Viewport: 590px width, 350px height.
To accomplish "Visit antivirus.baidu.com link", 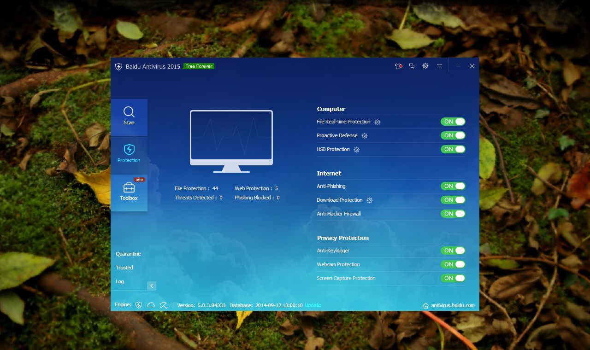I will (453, 305).
